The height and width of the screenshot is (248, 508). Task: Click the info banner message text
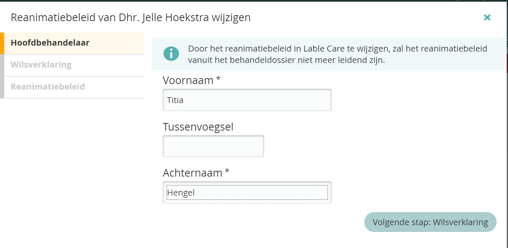[x=337, y=55]
